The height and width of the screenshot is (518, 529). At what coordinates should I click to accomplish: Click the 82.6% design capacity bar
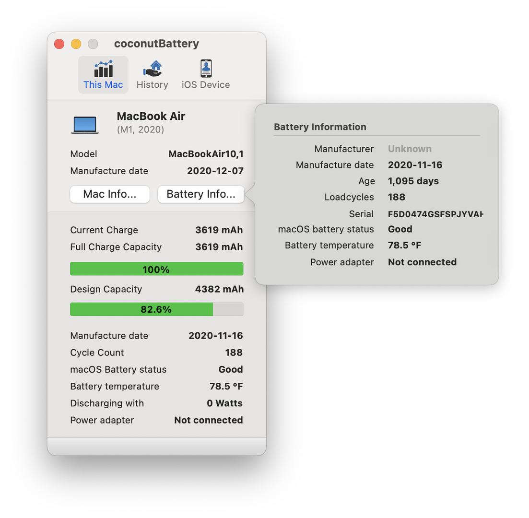156,309
